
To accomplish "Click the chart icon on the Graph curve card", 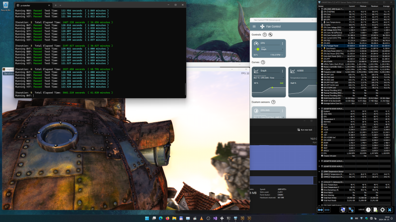I will pyautogui.click(x=256, y=71).
